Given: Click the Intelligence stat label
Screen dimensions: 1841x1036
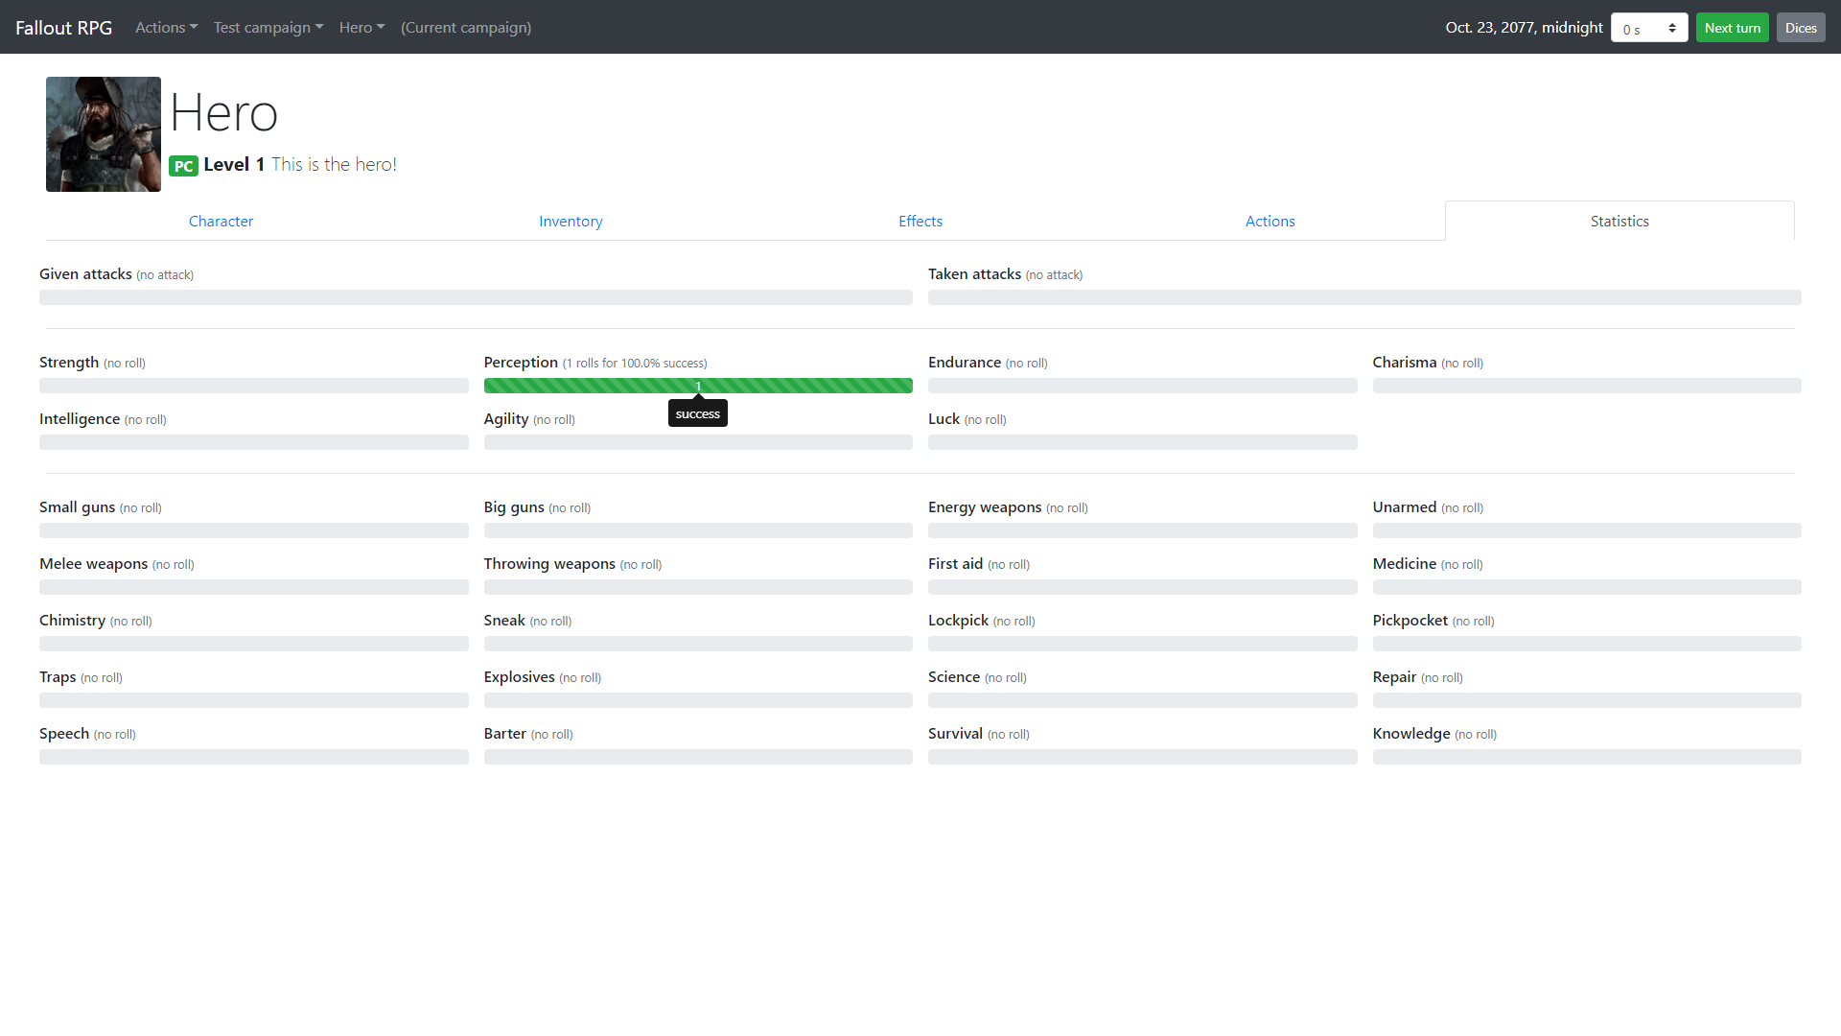Looking at the screenshot, I should click(x=80, y=419).
